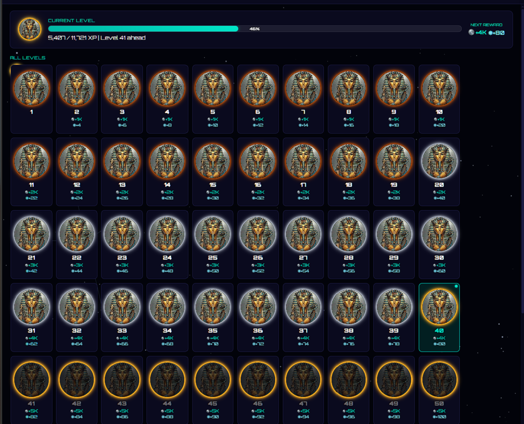524x424 pixels.
Task: Click the XP progress bar at 46%
Action: pyautogui.click(x=255, y=29)
